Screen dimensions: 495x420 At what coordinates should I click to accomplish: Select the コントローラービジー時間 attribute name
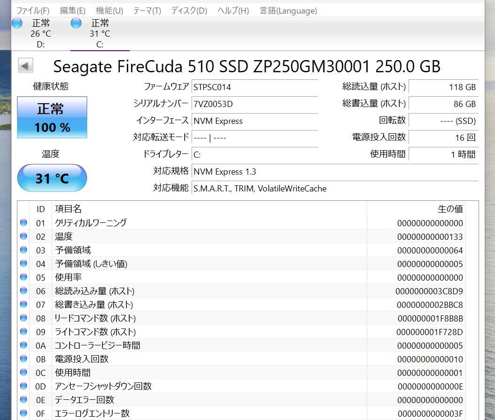pos(98,345)
